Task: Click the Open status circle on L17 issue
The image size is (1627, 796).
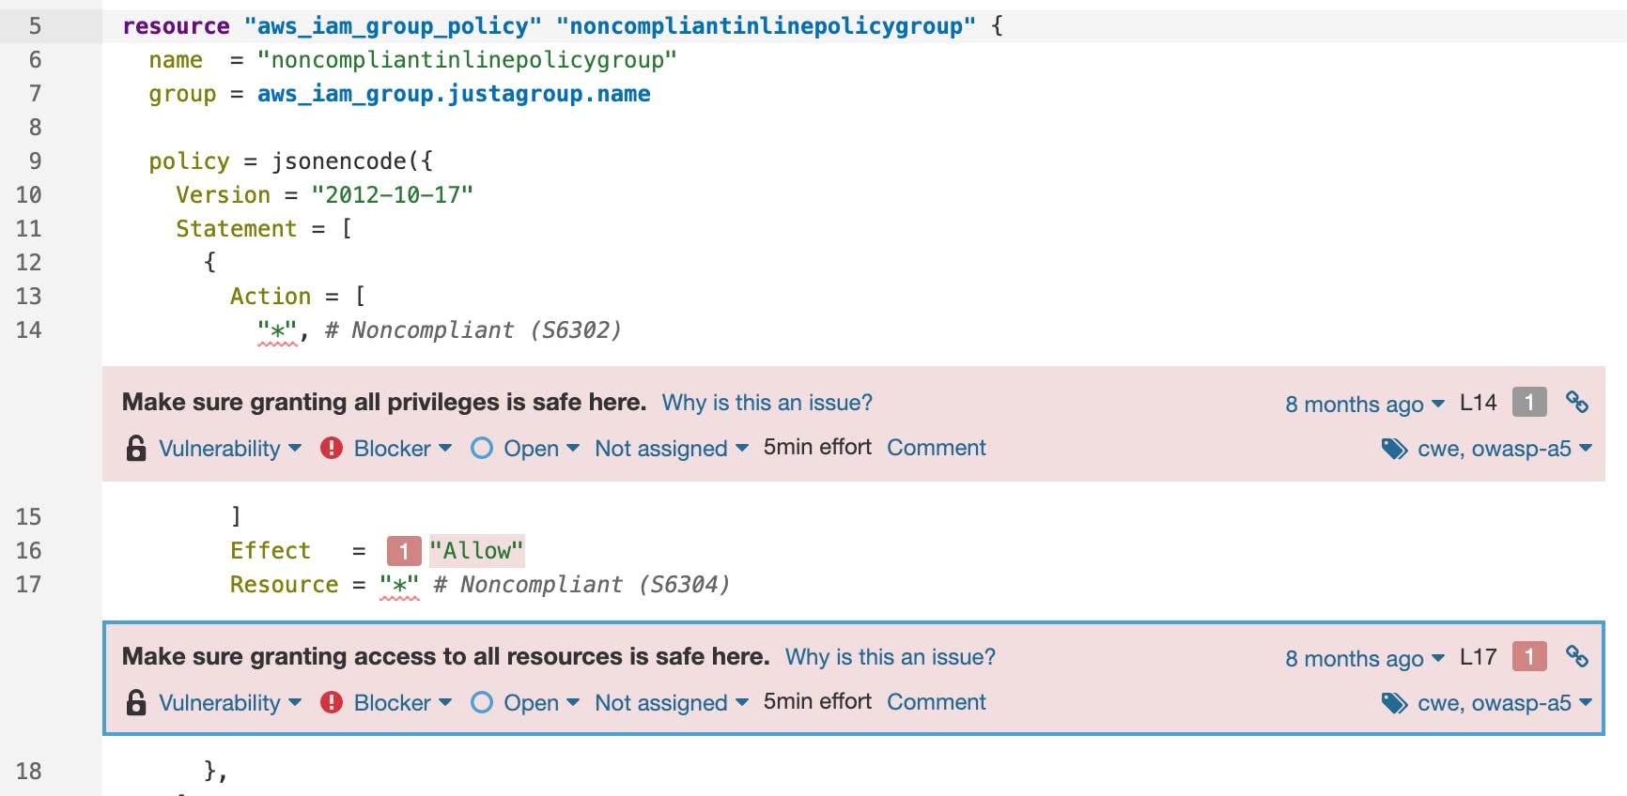Action: click(x=482, y=703)
